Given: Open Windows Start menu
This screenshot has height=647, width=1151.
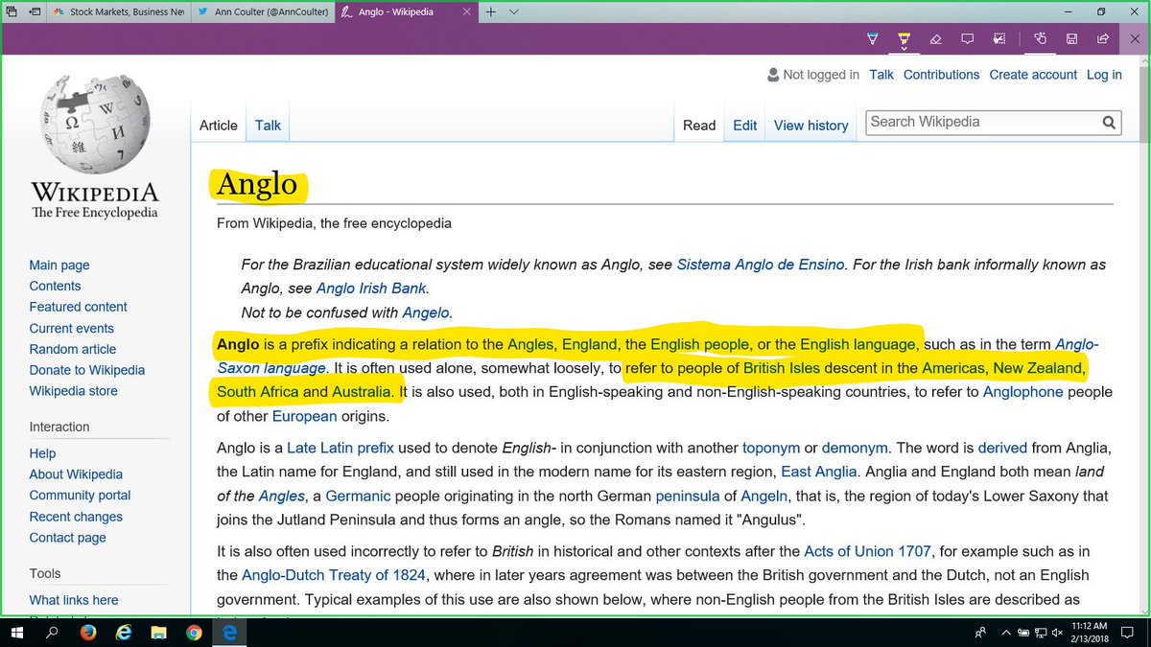Looking at the screenshot, I should click(18, 633).
